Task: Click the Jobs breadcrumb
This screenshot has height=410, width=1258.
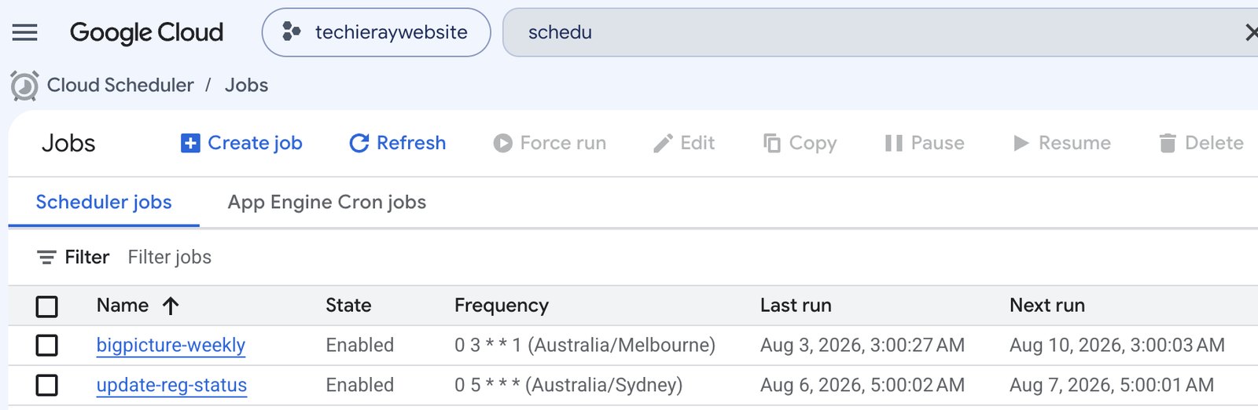Action: 246,85
